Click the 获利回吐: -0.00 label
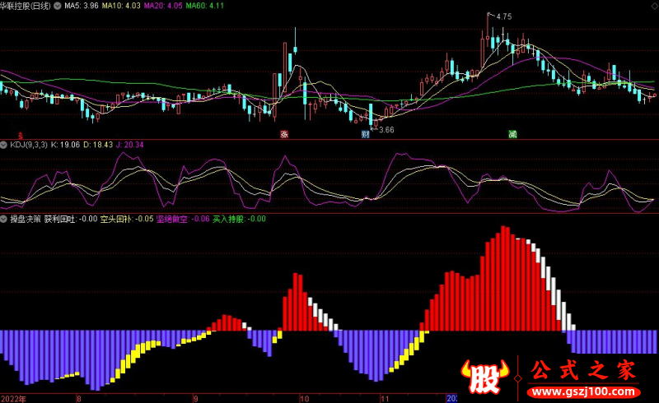 pyautogui.click(x=71, y=219)
